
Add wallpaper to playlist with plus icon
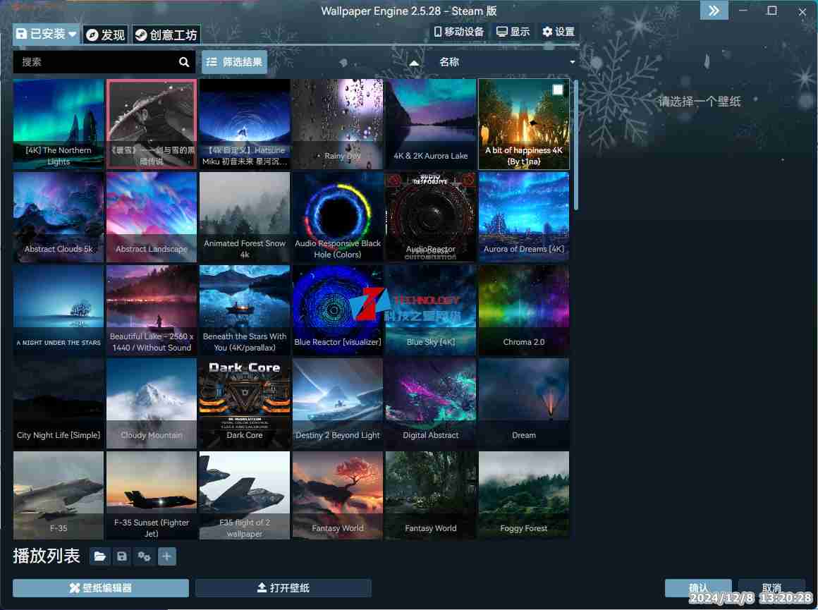click(x=166, y=557)
